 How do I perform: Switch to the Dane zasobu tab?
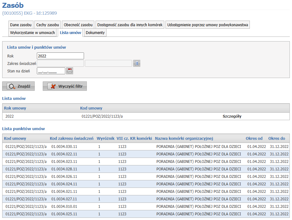21,25
